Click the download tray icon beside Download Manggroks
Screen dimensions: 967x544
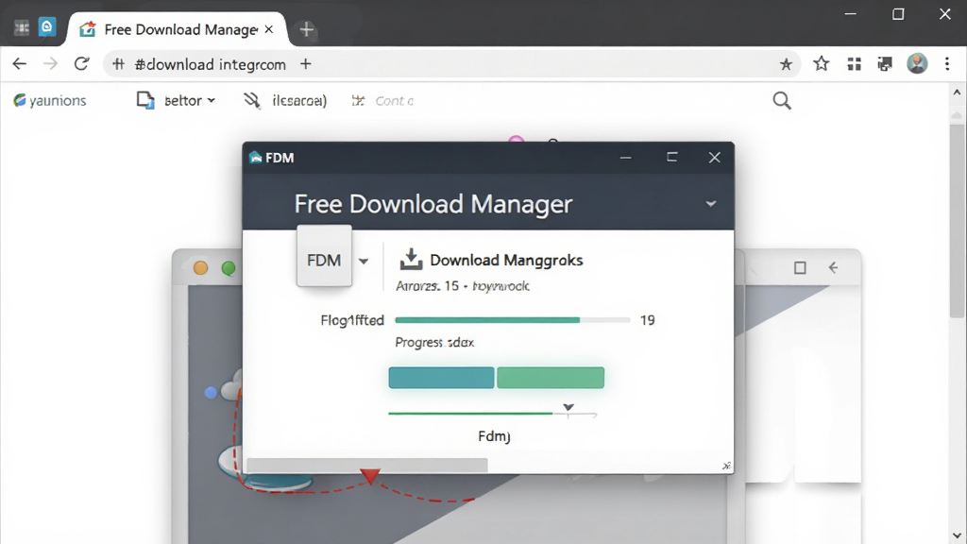point(411,260)
